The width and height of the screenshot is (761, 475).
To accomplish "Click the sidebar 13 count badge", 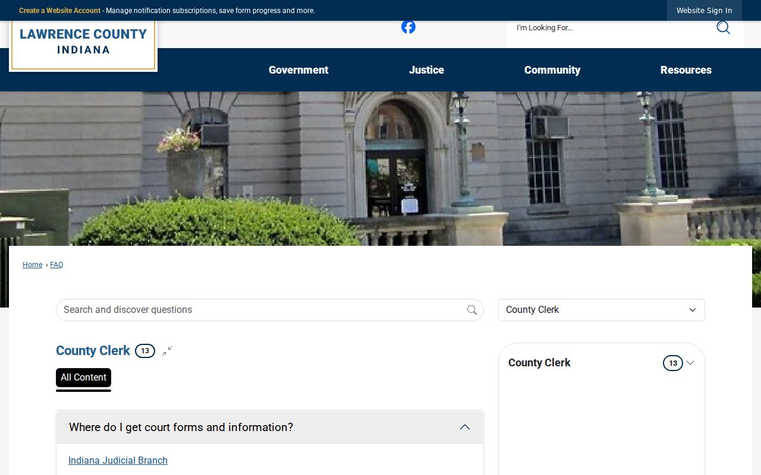I will point(673,363).
